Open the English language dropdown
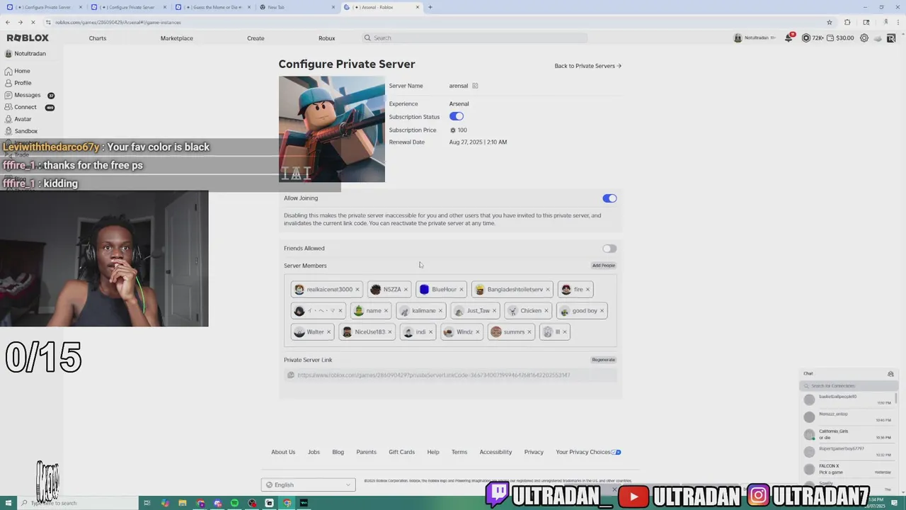This screenshot has width=906, height=510. click(x=309, y=485)
